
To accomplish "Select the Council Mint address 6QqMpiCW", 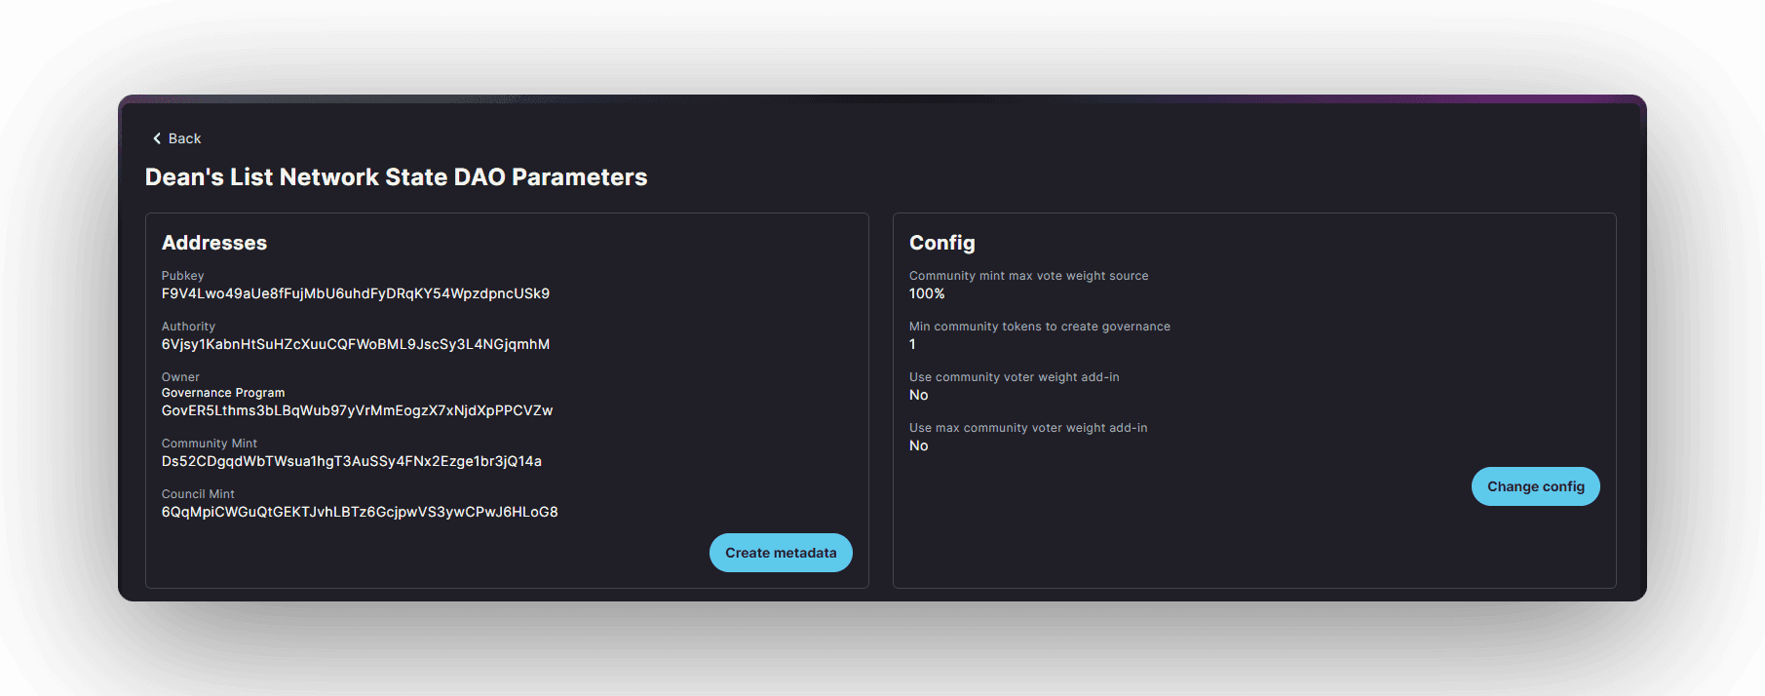I will pyautogui.click(x=359, y=512).
